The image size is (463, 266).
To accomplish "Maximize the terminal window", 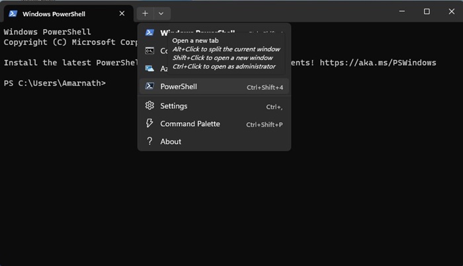I will (427, 11).
